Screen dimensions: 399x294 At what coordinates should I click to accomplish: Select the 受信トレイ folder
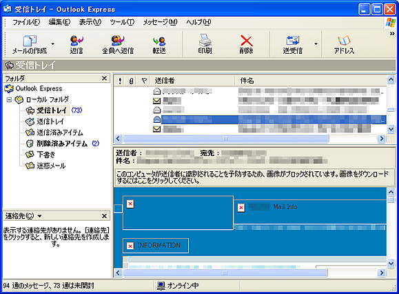tap(52, 110)
